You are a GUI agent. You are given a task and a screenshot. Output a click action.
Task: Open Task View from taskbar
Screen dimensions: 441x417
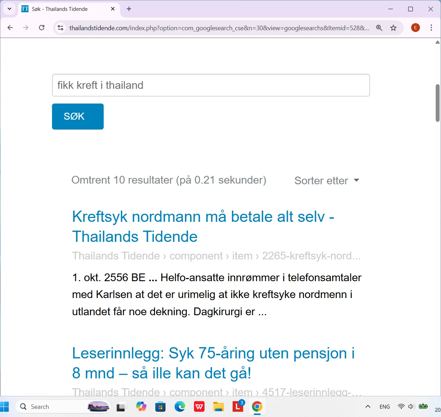(x=121, y=407)
